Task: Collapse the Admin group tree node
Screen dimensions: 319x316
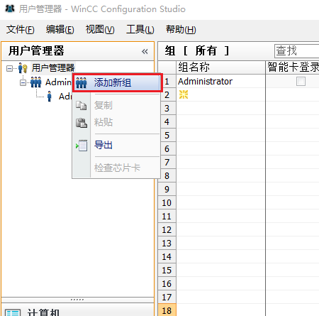Action: (23, 82)
